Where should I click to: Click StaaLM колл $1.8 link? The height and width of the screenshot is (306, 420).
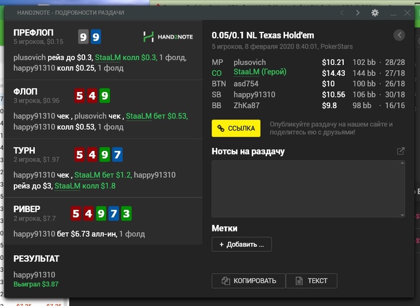point(85,186)
